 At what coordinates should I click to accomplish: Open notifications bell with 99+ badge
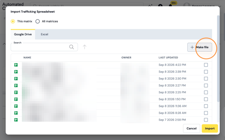click(171, 5)
